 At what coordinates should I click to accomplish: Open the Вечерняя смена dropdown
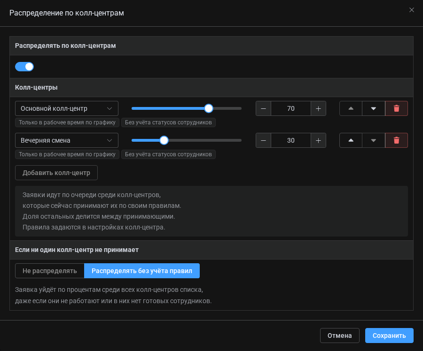(x=67, y=140)
